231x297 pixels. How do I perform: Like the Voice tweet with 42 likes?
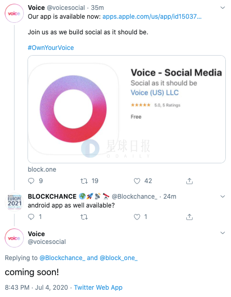(137, 181)
